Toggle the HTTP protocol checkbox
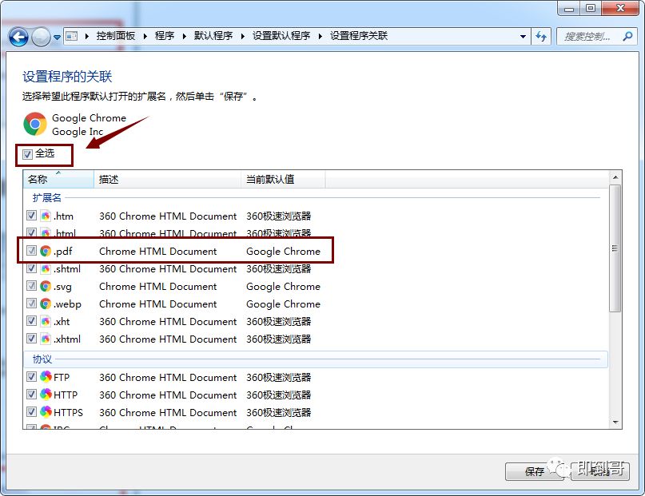645x496 pixels. [32, 394]
